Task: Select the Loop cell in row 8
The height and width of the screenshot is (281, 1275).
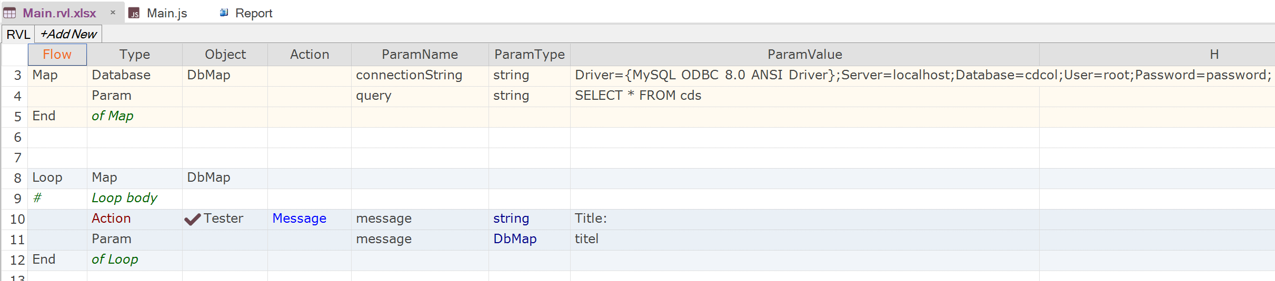Action: (47, 178)
